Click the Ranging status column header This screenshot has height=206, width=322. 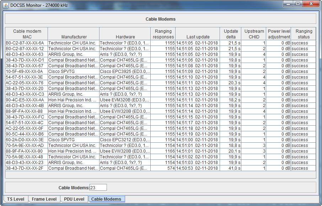click(x=304, y=34)
